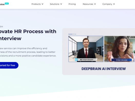The width and height of the screenshot is (135, 101).
Task: Click the HR Process with headline
Action: tap(35, 31)
